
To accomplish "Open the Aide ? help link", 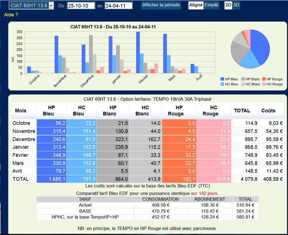I will point(11,15).
